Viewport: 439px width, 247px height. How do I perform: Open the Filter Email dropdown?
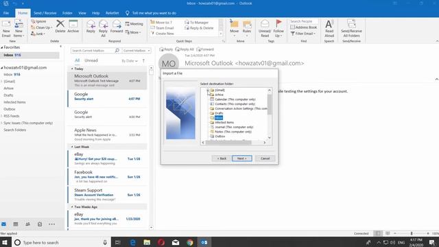[303, 34]
